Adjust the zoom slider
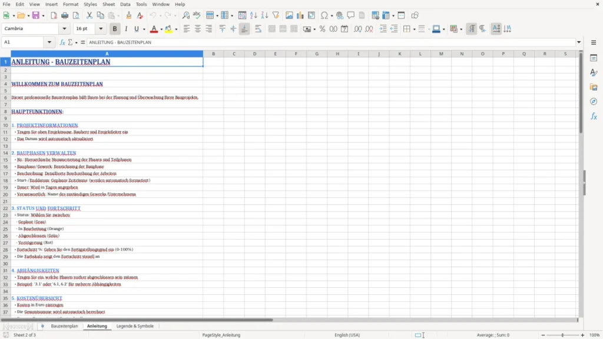This screenshot has height=339, width=603. tap(562, 335)
